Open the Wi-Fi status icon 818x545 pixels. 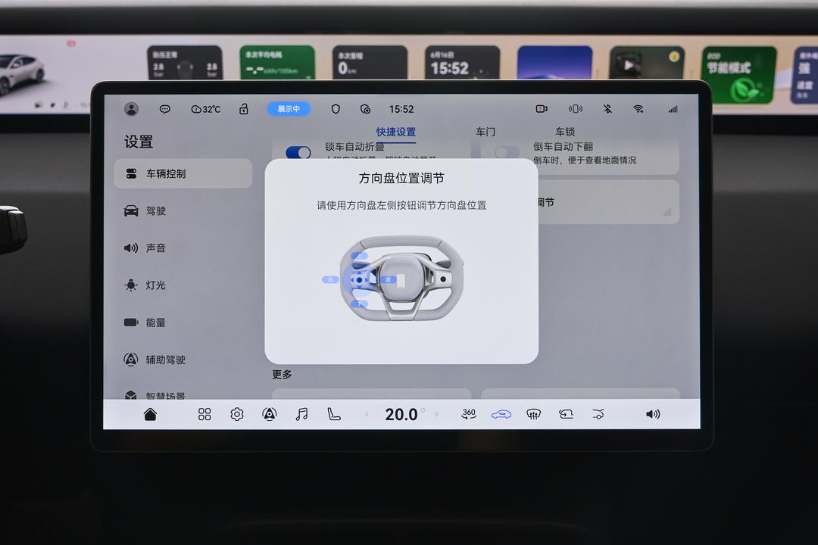[638, 109]
